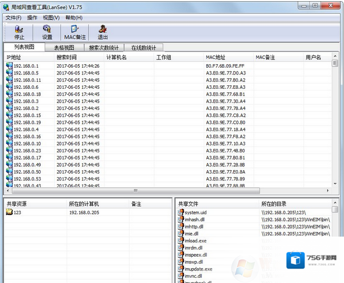Open the 文件(F) menu
The width and height of the screenshot is (344, 283).
[x=13, y=18]
